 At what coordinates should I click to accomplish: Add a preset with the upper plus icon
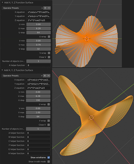click(45, 8)
